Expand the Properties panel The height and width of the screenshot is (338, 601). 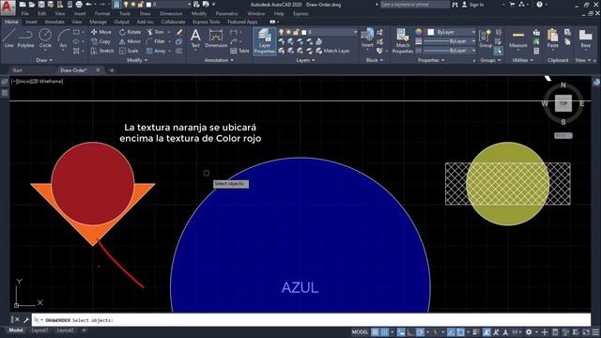coord(431,60)
